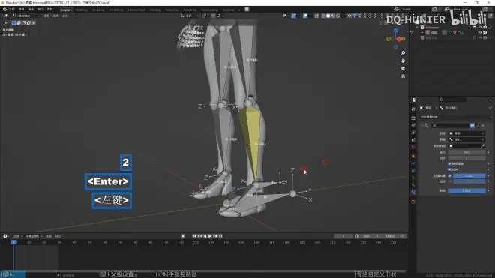This screenshot has width=495, height=278.
Task: Open object type visibility dropdown
Action: click(x=285, y=16)
